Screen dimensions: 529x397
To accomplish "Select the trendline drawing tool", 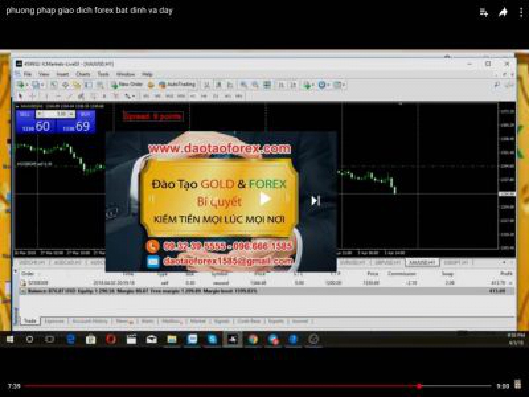I will click(70, 96).
